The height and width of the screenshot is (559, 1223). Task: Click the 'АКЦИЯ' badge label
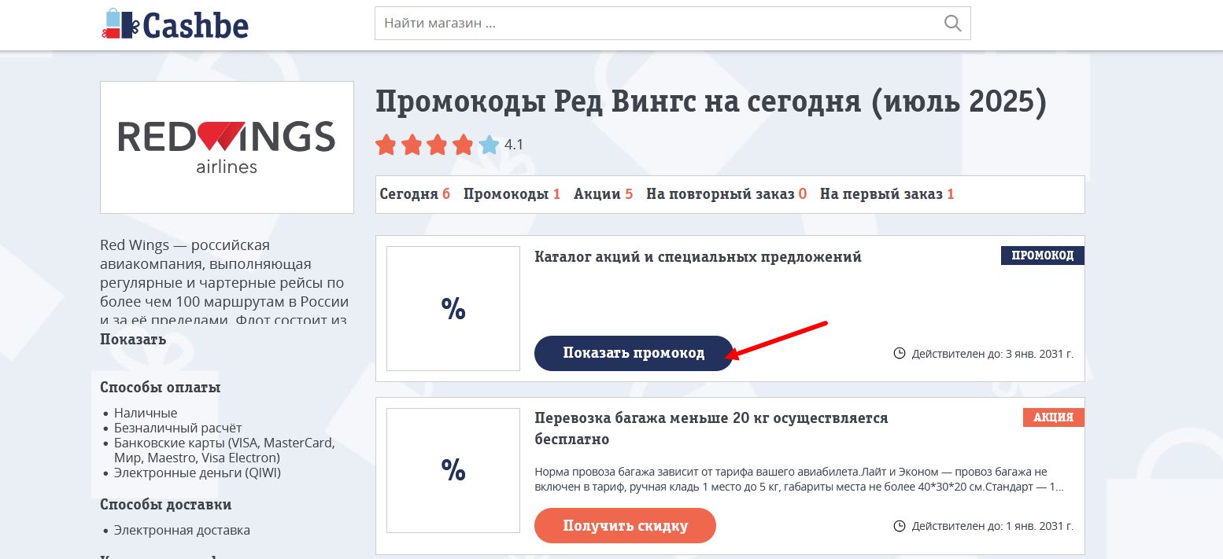click(1054, 417)
